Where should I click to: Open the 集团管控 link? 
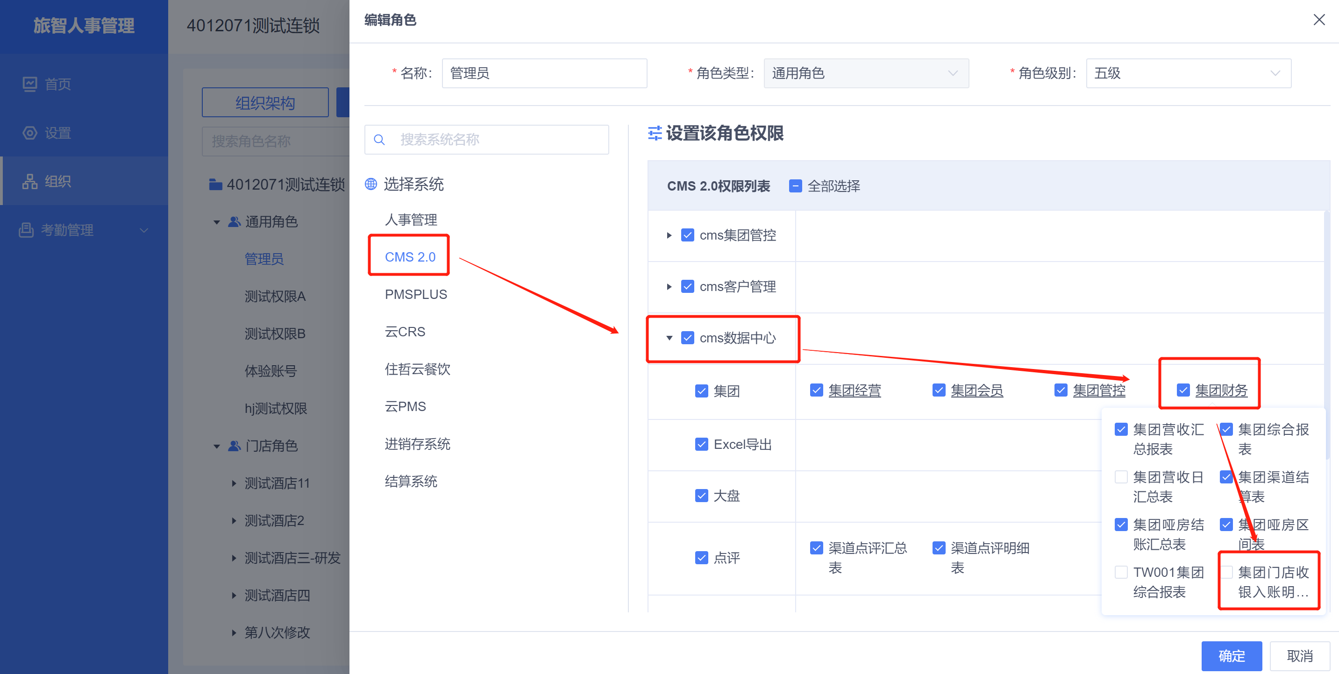1099,390
